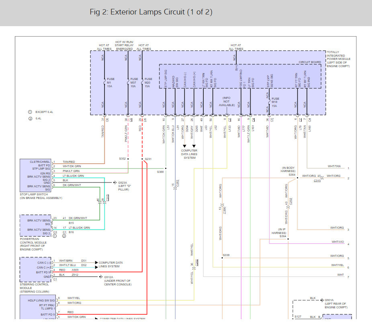The image size is (372, 326).
Task: Click the 'EXCEPT 6.4L' legend note
Action: [44, 112]
